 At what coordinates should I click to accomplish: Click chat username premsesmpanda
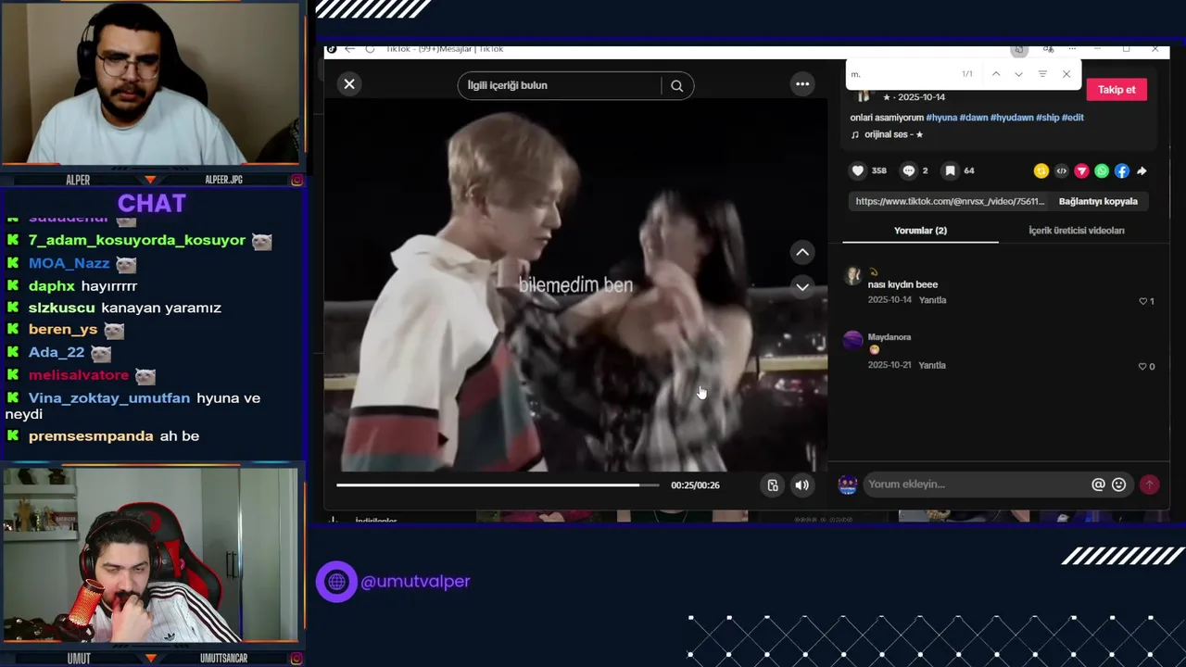tap(91, 436)
